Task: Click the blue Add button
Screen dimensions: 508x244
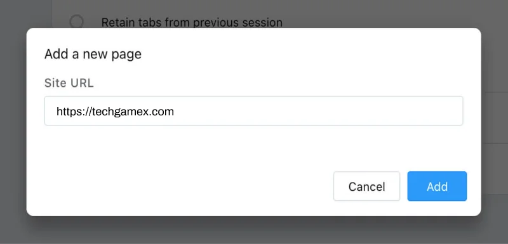Action: tap(437, 186)
